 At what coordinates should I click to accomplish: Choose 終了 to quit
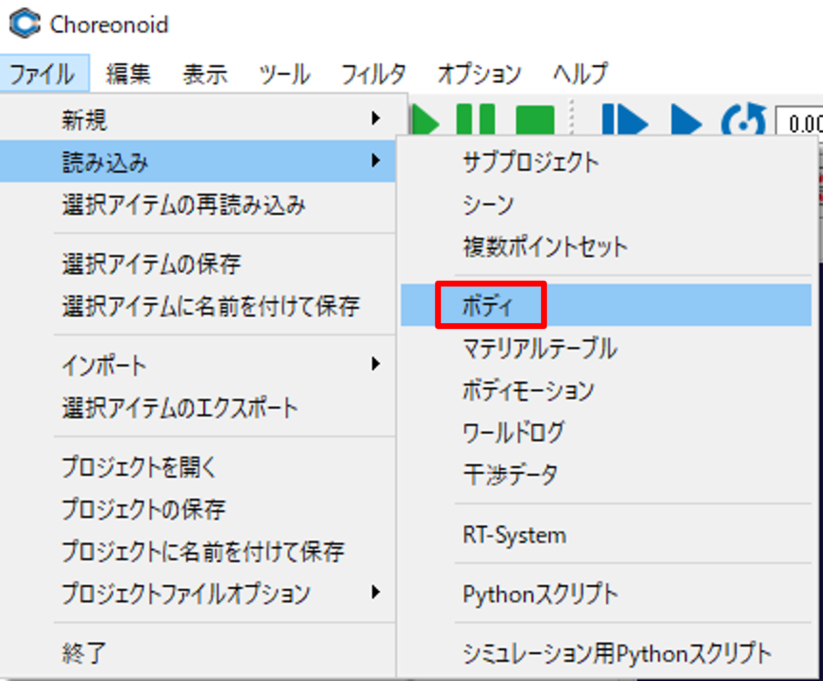point(198,653)
